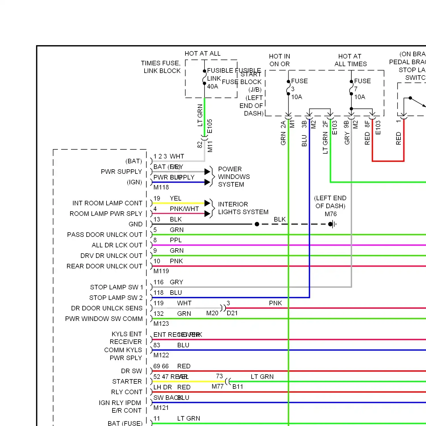Click the 'BAT (FUSE)' pin name

coord(125,423)
